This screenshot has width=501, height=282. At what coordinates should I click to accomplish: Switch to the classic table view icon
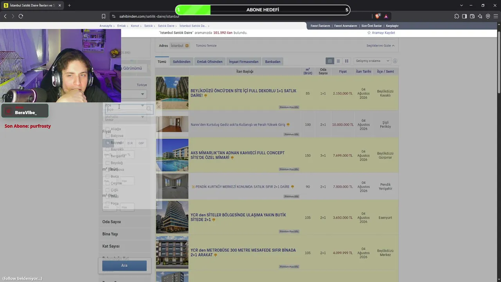(x=330, y=61)
